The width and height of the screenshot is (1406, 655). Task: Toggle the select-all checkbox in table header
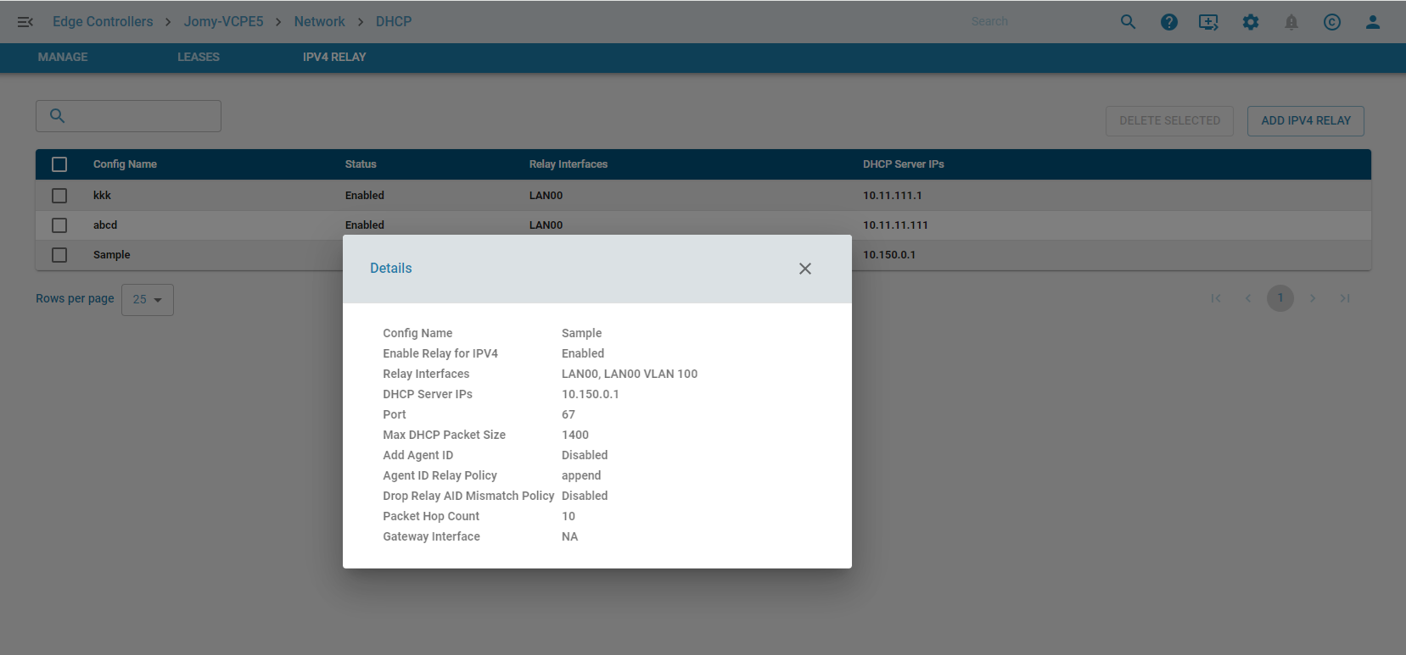pos(59,164)
